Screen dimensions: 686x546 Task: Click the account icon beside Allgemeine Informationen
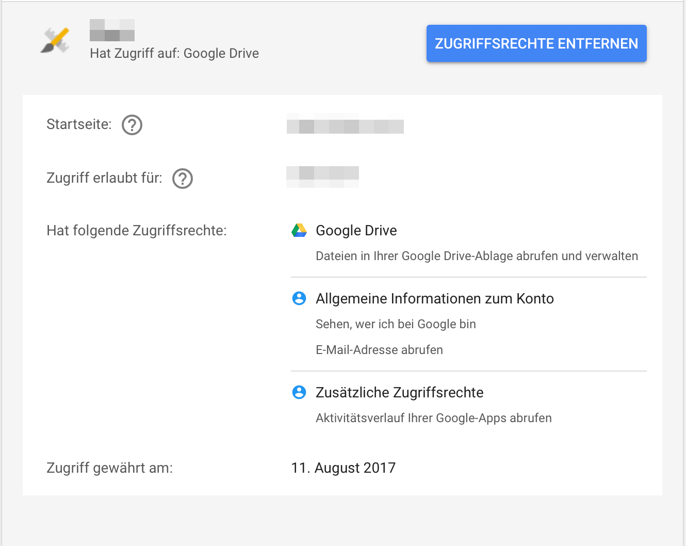pos(299,298)
